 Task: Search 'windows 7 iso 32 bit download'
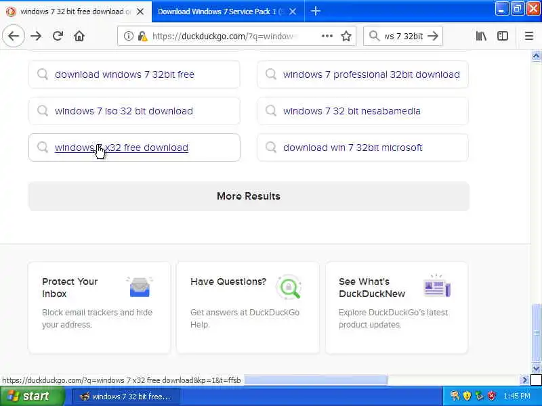(134, 111)
